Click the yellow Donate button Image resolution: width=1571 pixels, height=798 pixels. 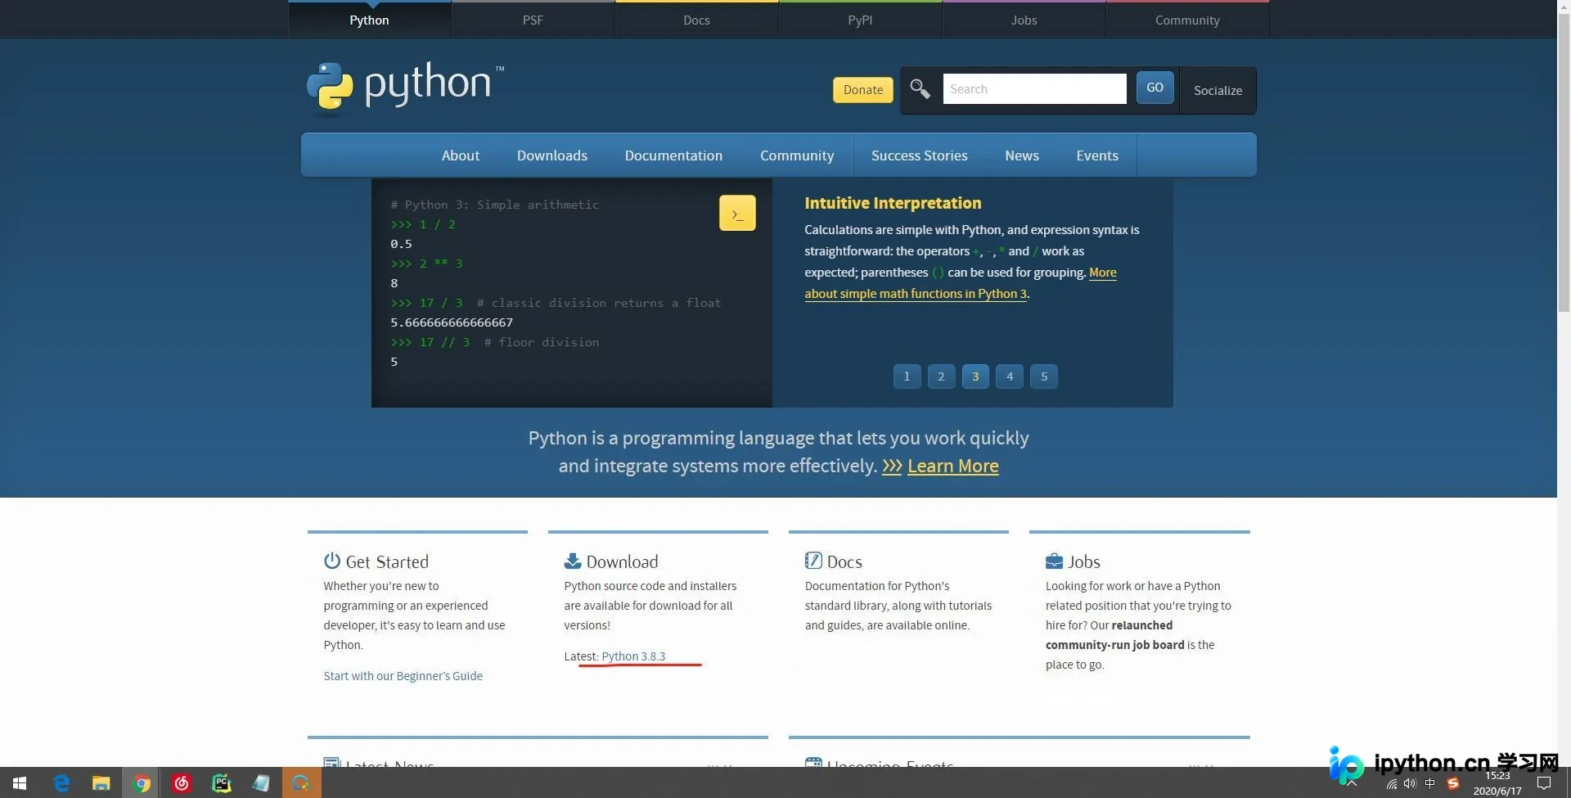click(863, 90)
